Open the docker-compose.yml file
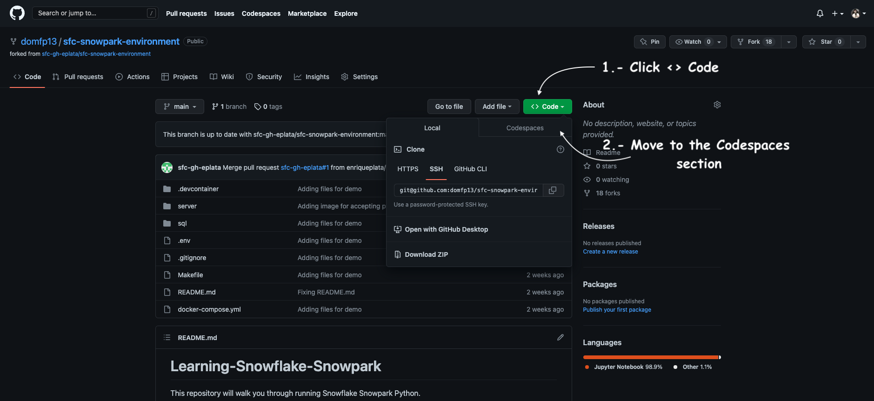 coord(209,309)
